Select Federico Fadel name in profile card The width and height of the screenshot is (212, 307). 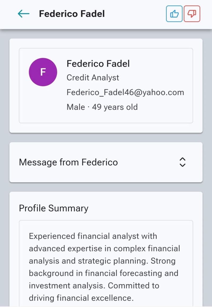pos(98,64)
